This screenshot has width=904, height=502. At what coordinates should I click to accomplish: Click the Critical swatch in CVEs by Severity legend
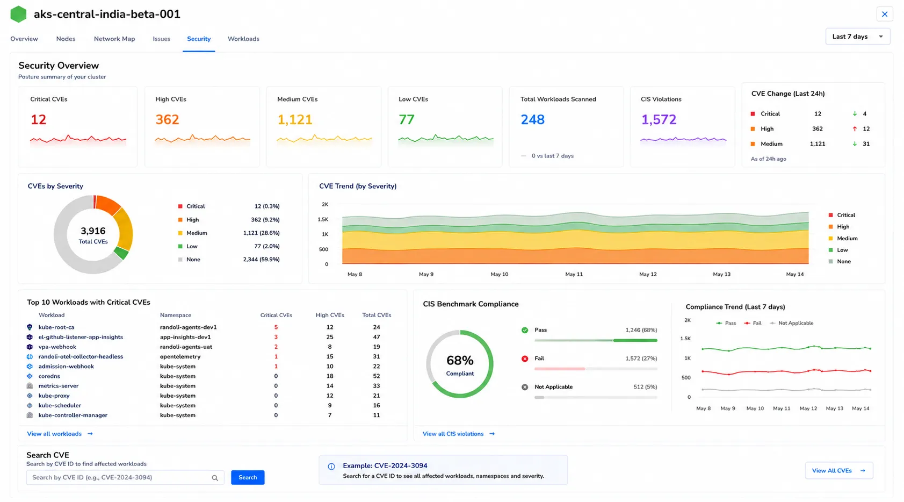point(180,206)
